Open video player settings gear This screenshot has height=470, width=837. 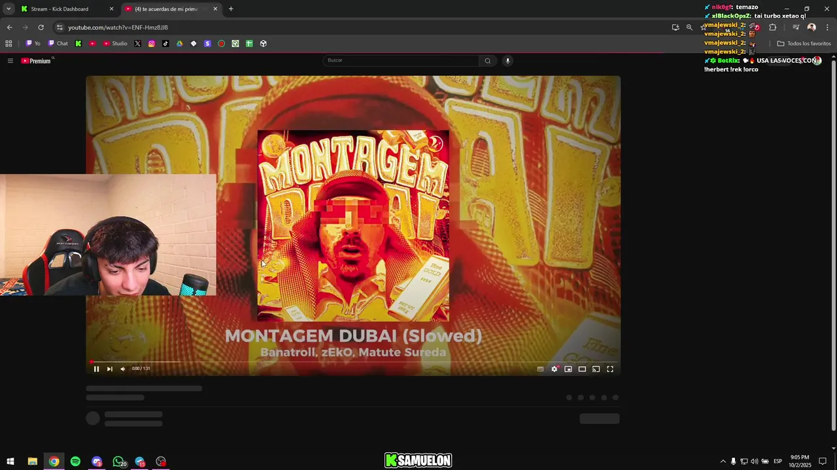[555, 369]
